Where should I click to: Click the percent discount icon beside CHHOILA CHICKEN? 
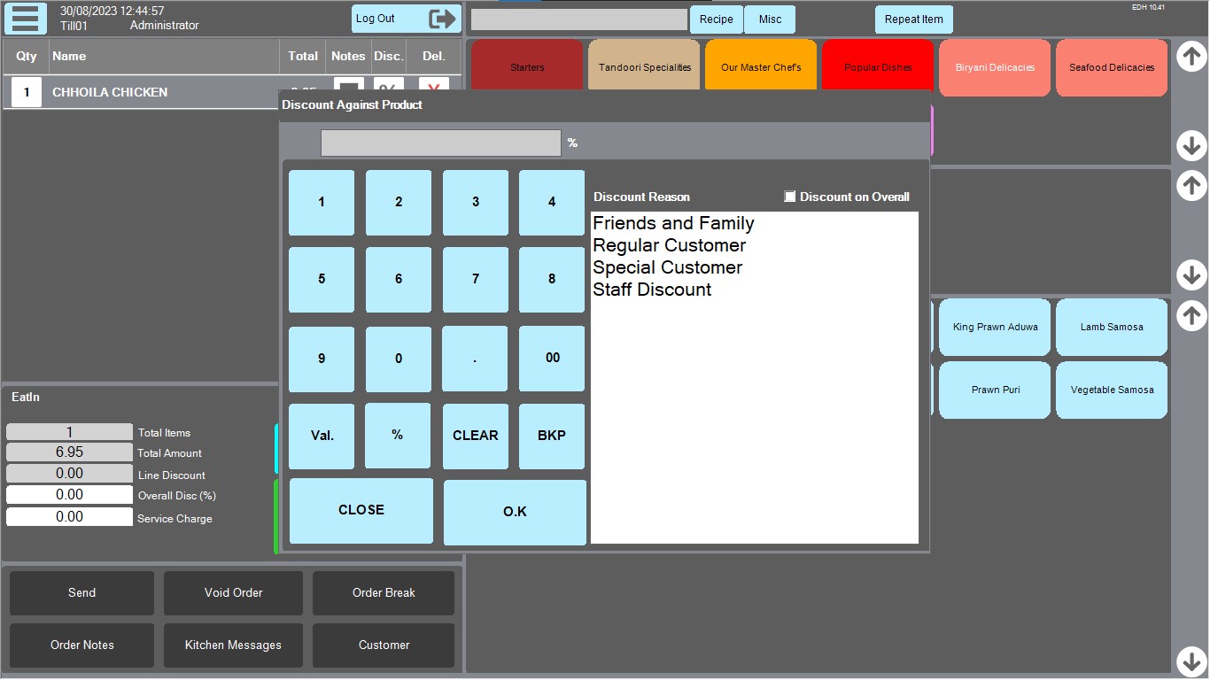388,91
